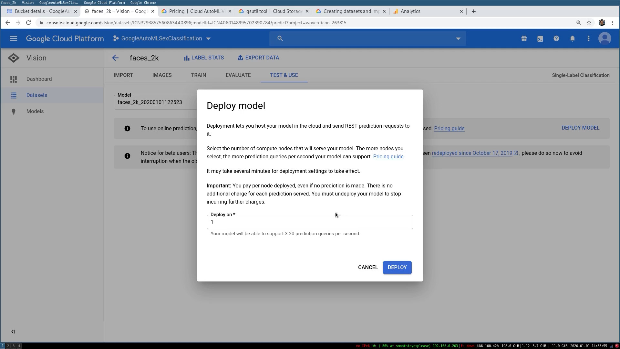Select the EVALUATE tab
The height and width of the screenshot is (349, 620).
(x=238, y=75)
